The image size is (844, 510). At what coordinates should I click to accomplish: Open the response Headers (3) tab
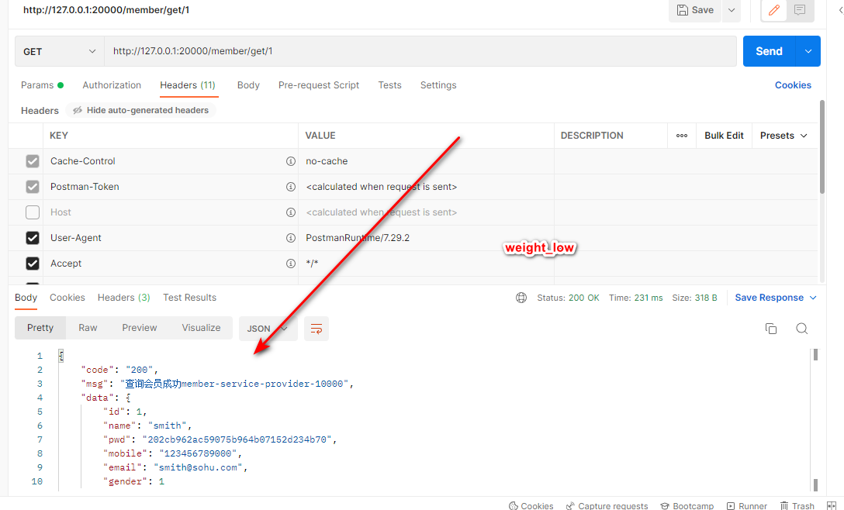coord(124,298)
